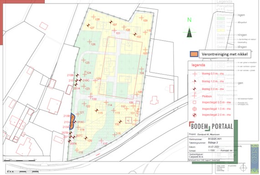Click the Inspectiegat 2,0 m legend symbol
The height and width of the screenshot is (175, 260).
pos(194,115)
